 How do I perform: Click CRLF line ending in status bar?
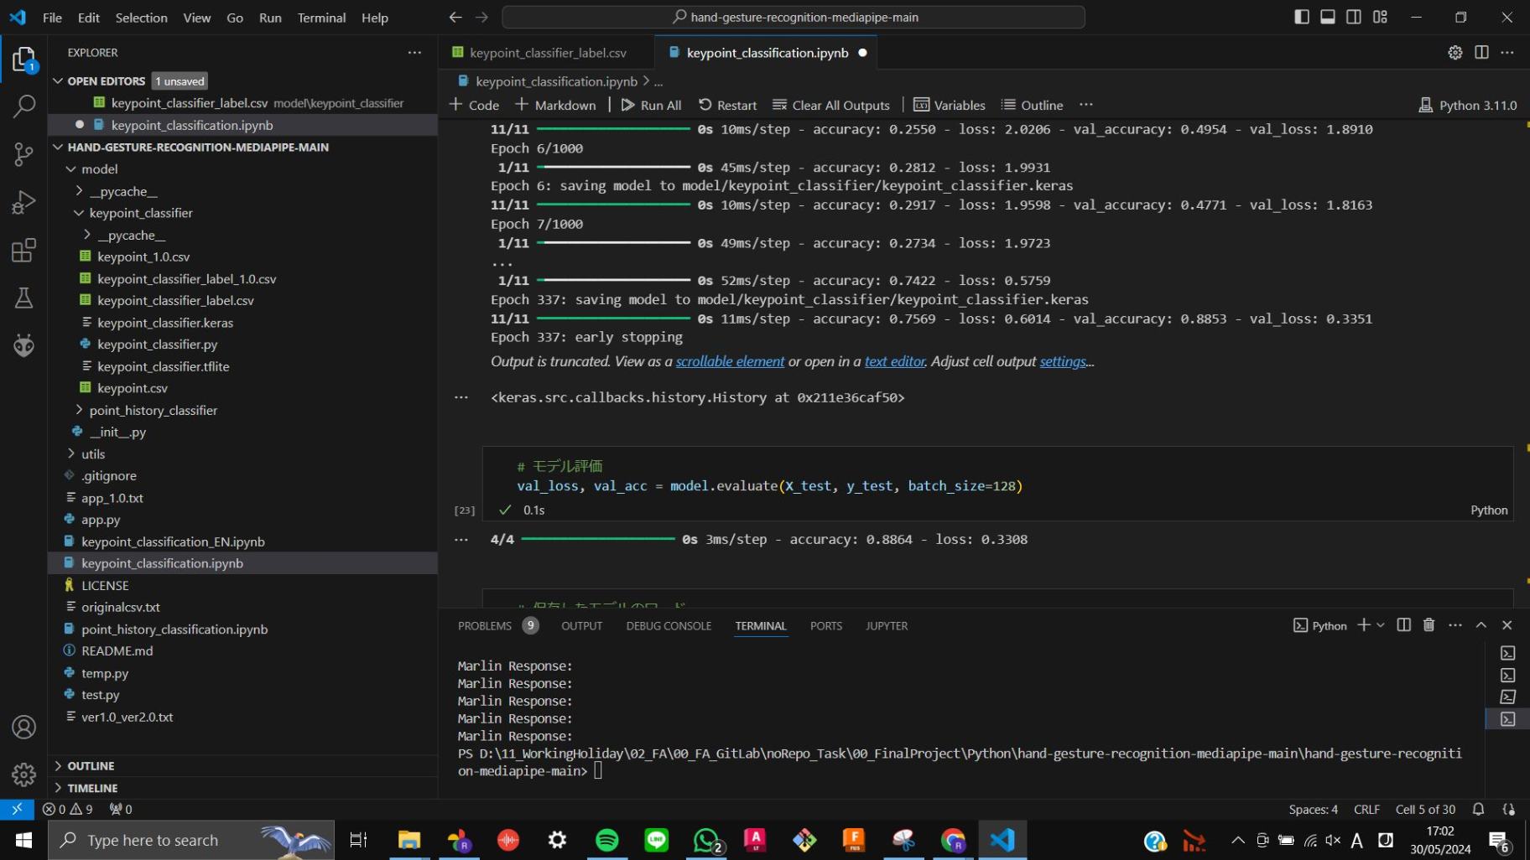pos(1366,809)
